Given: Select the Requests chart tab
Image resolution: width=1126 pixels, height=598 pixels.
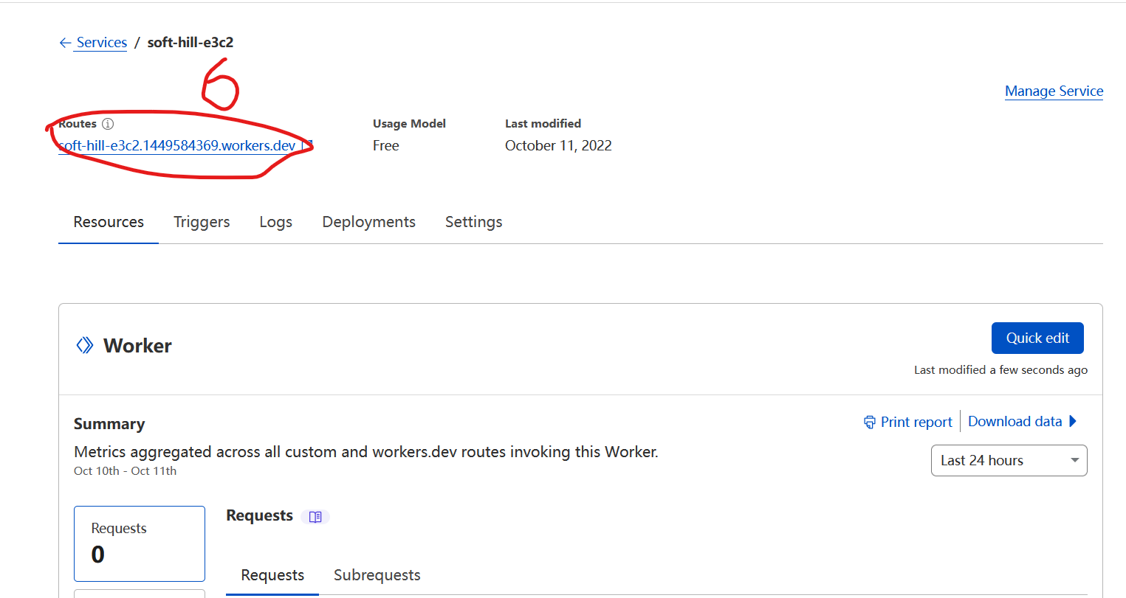Looking at the screenshot, I should pos(272,575).
